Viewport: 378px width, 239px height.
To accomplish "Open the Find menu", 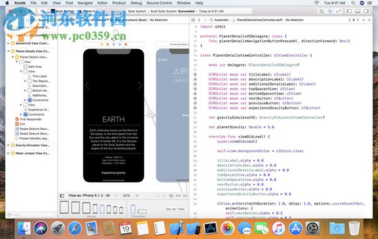I will [x=69, y=3].
